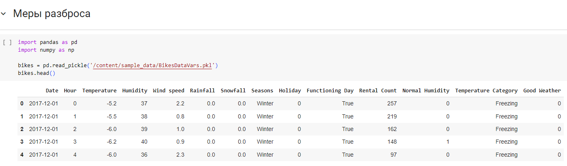
Task: Click the Rental Count column header
Action: (378, 91)
